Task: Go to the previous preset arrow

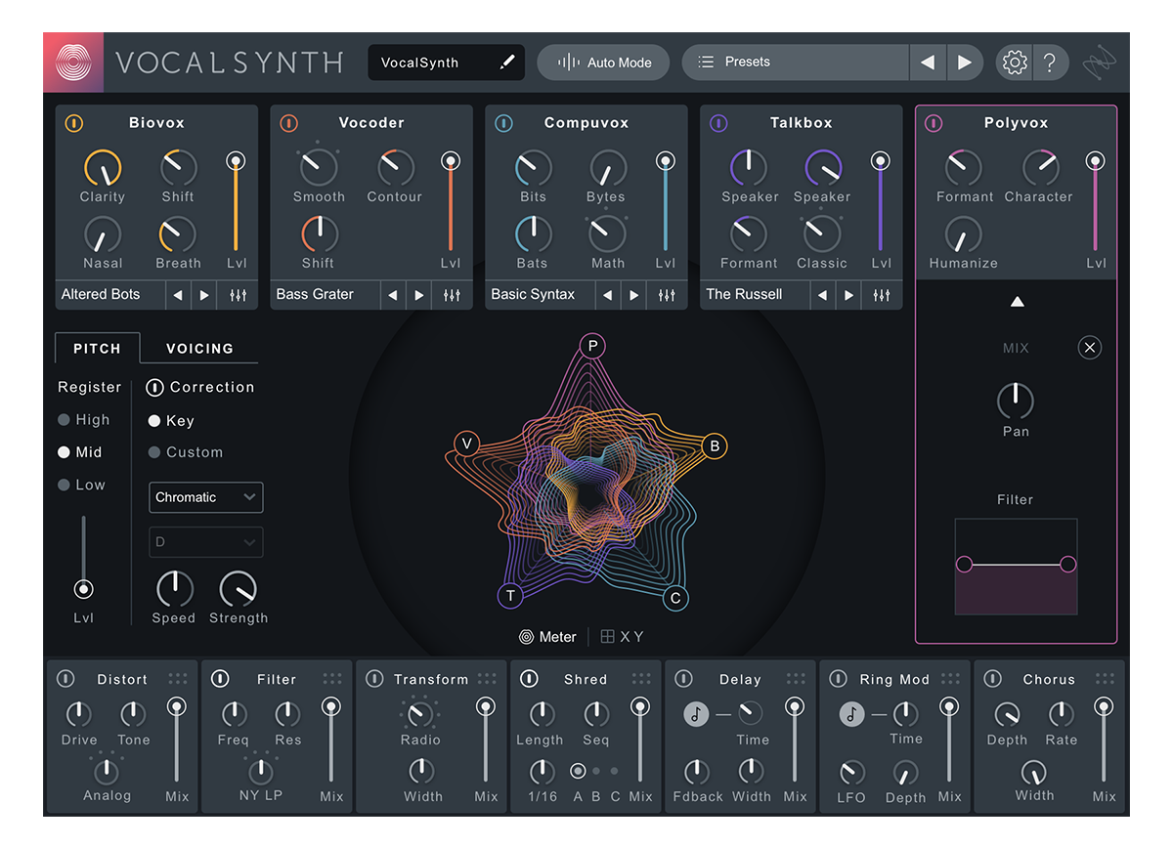Action: 928,63
